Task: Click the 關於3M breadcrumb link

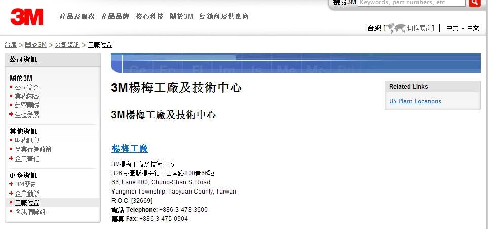Action: (x=36, y=45)
